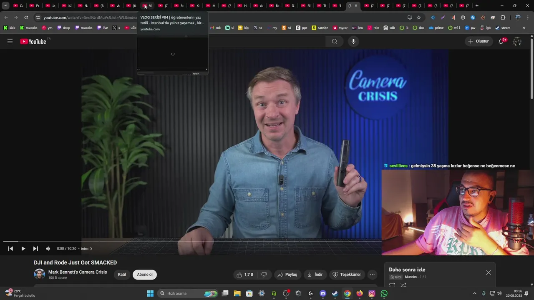Open the more actions ellipsis menu
The height and width of the screenshot is (300, 534).
373,275
